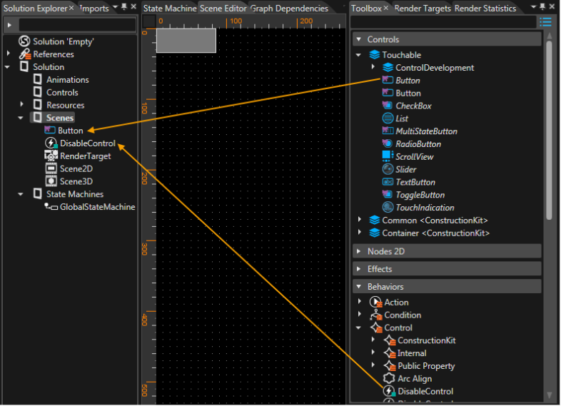Pick the Slider control icon
The image size is (561, 406).
[x=388, y=169]
